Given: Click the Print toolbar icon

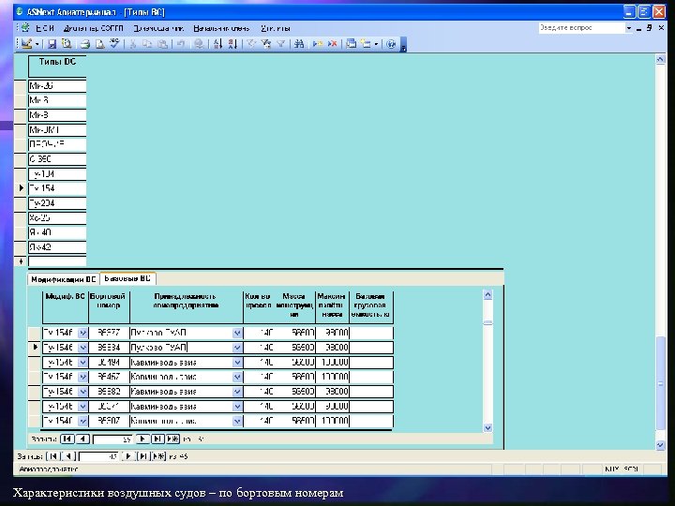Looking at the screenshot, I should [x=85, y=44].
